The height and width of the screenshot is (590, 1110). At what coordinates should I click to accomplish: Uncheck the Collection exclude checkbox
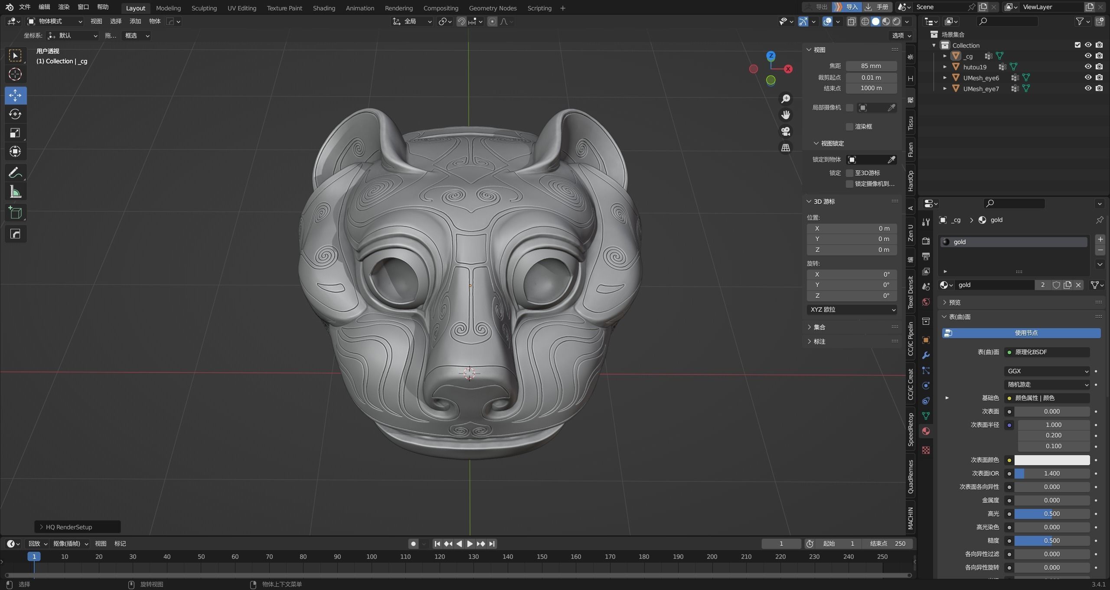coord(1077,45)
